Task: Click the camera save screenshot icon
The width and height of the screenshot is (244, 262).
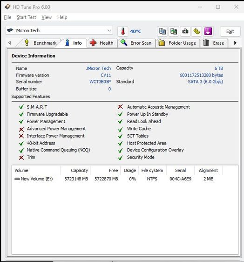Action: [x=185, y=31]
